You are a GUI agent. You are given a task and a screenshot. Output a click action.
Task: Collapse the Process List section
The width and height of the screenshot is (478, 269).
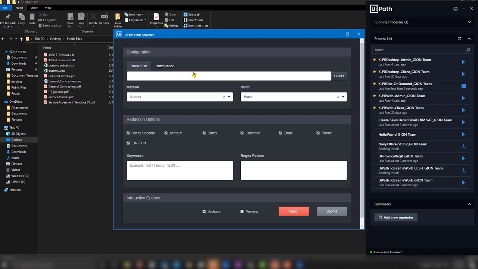tap(469, 38)
